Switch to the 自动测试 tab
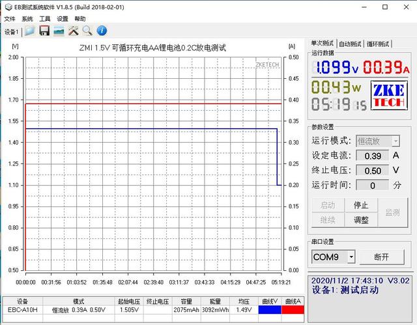This screenshot has height=325, width=417. pyautogui.click(x=350, y=44)
